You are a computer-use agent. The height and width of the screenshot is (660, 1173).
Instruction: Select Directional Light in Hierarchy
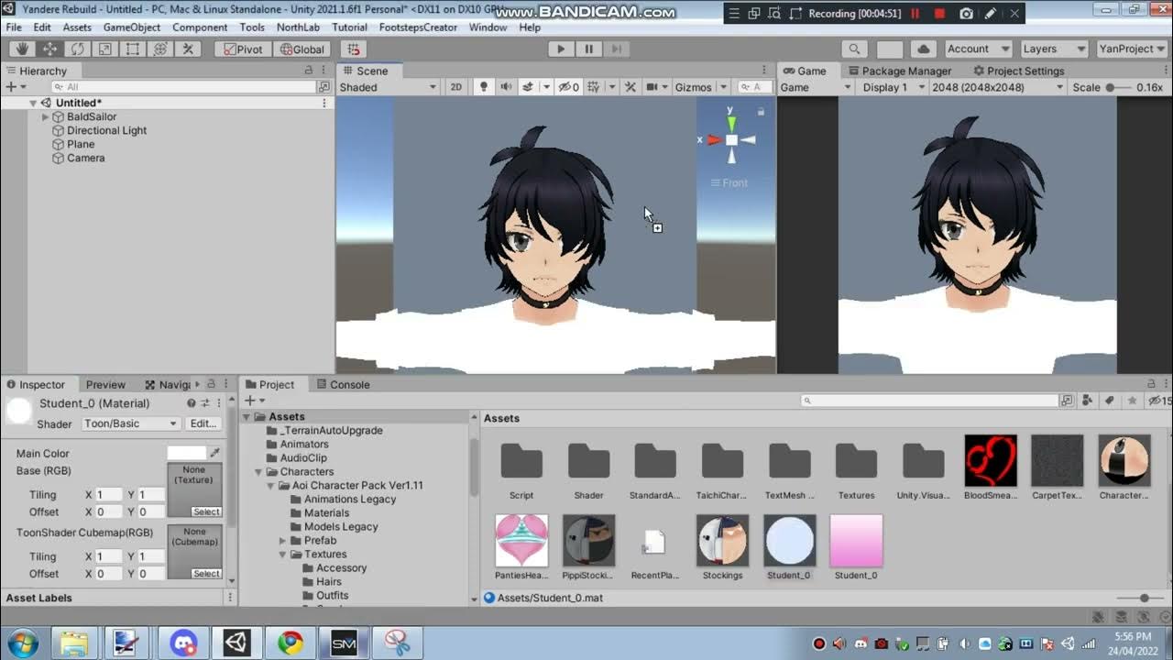tap(106, 130)
